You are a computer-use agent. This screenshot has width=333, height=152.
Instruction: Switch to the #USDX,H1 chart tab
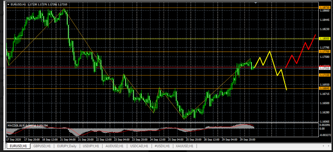pos(162,146)
